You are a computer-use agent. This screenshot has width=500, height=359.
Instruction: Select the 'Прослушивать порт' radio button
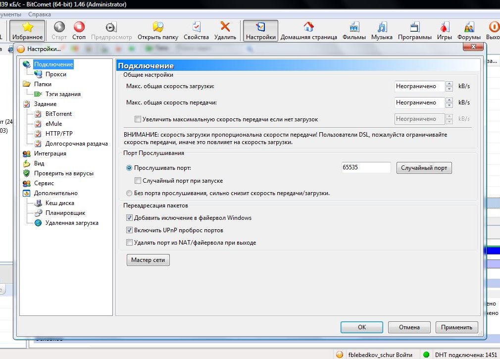tap(129, 168)
